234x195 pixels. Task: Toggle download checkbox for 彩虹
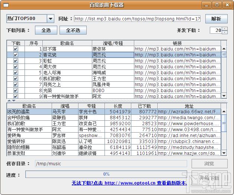point(16,61)
